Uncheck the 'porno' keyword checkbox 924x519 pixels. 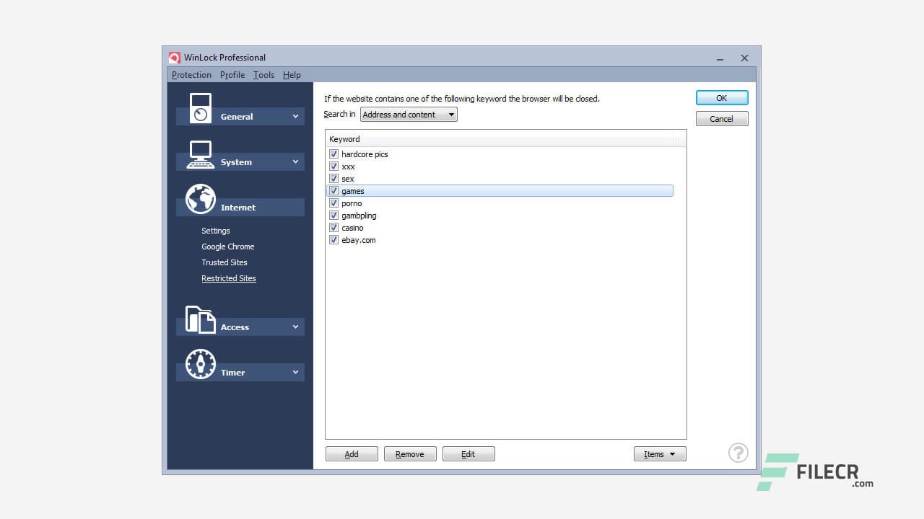(x=334, y=203)
